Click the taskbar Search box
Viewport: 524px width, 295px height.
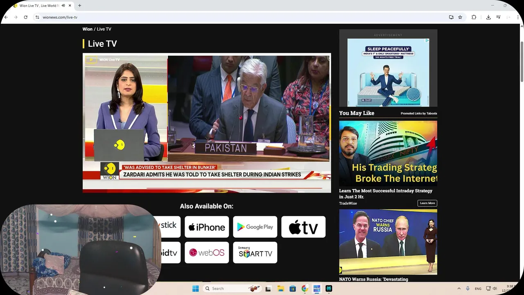[233, 288]
